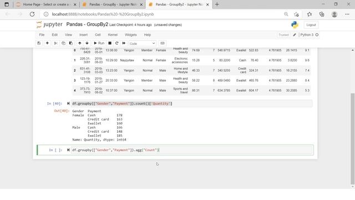355x200 pixels.
Task: Open the Help menu
Action: (148, 35)
